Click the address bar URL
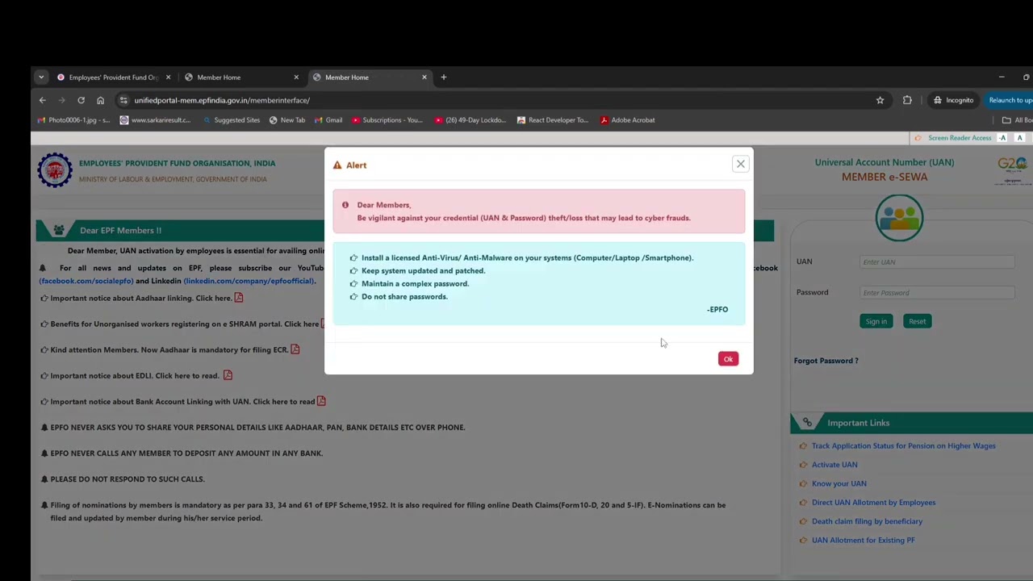This screenshot has width=1033, height=581. click(222, 100)
